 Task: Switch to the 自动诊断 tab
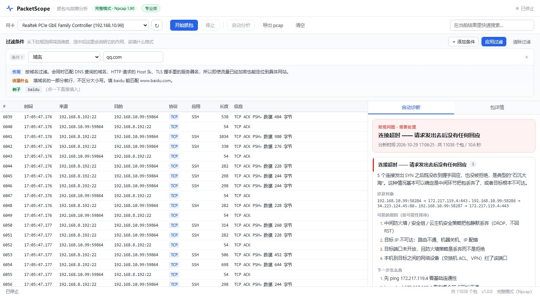411,107
